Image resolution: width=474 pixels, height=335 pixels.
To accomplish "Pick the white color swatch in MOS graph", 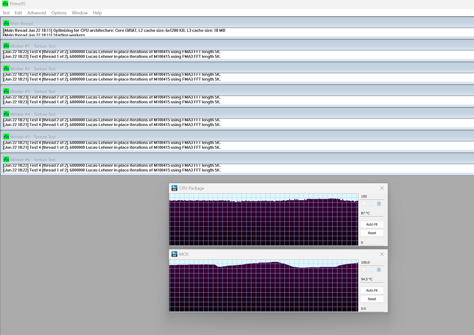I will click(x=364, y=270).
